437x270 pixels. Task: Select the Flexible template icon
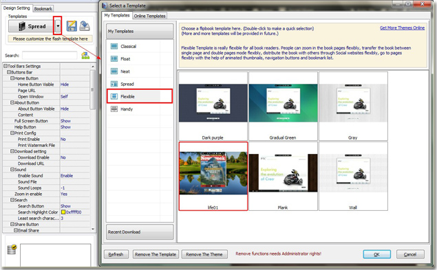[x=114, y=96]
